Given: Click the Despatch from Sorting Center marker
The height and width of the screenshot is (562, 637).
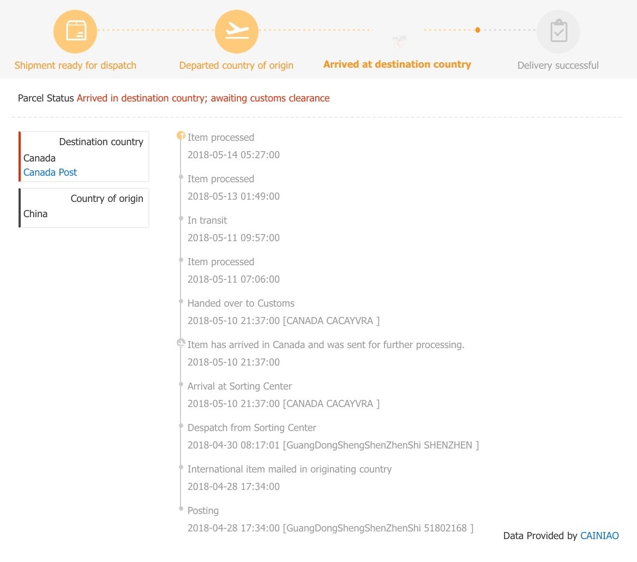Looking at the screenshot, I should point(181,426).
